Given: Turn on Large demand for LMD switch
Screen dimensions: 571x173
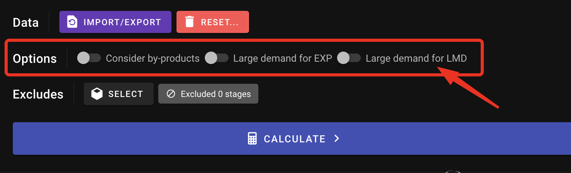Looking at the screenshot, I should click(349, 58).
